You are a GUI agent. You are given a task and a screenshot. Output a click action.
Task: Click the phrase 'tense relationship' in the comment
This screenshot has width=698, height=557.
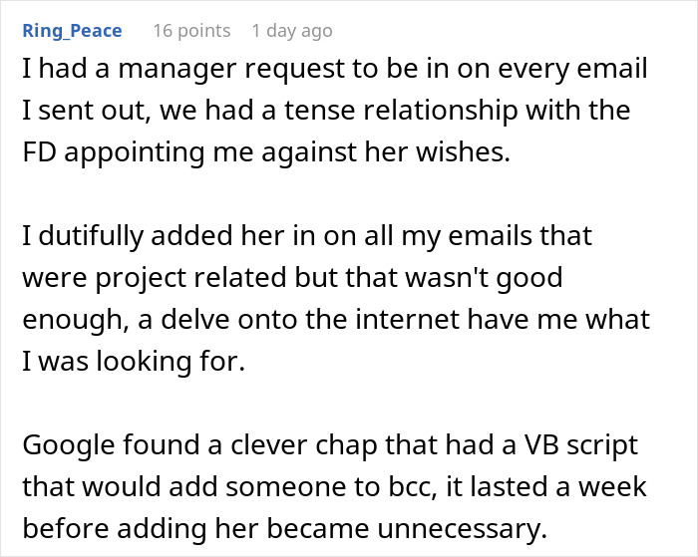click(x=402, y=110)
